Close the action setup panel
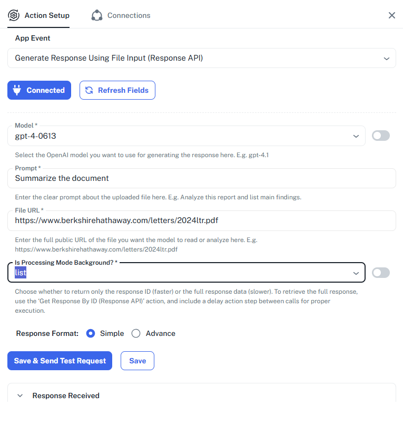This screenshot has width=403, height=424. [x=392, y=15]
